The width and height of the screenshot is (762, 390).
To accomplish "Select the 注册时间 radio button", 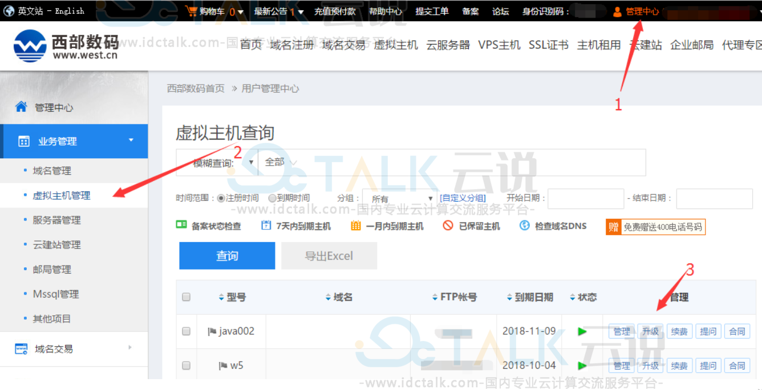I will click(x=221, y=198).
